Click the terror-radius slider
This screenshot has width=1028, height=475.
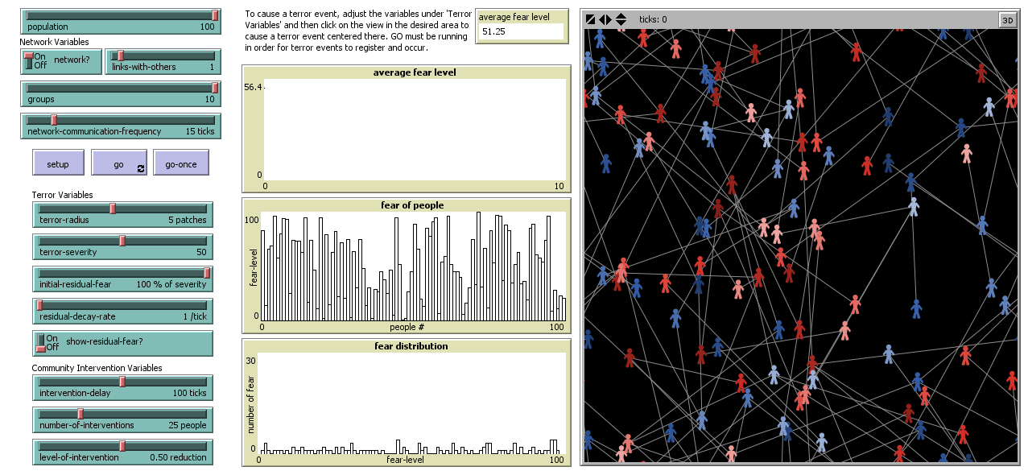(x=122, y=214)
